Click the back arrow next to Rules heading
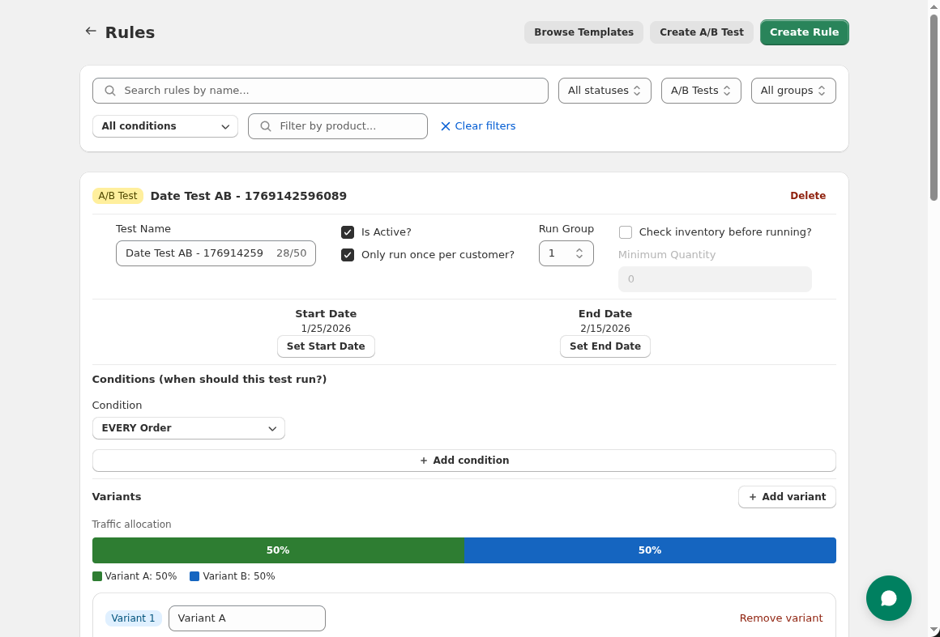This screenshot has width=940, height=637. click(90, 31)
